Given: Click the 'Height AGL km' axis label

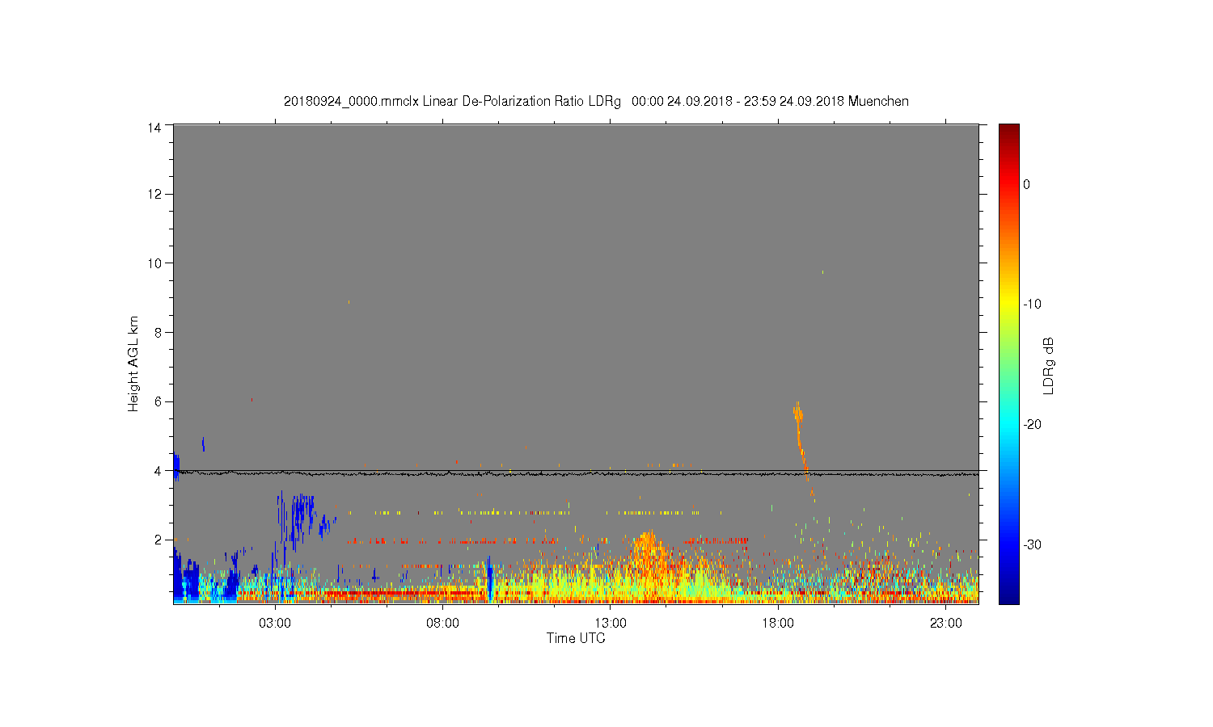Looking at the screenshot, I should (x=133, y=363).
